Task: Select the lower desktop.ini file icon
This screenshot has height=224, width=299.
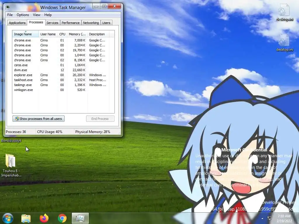Action: (x=284, y=40)
